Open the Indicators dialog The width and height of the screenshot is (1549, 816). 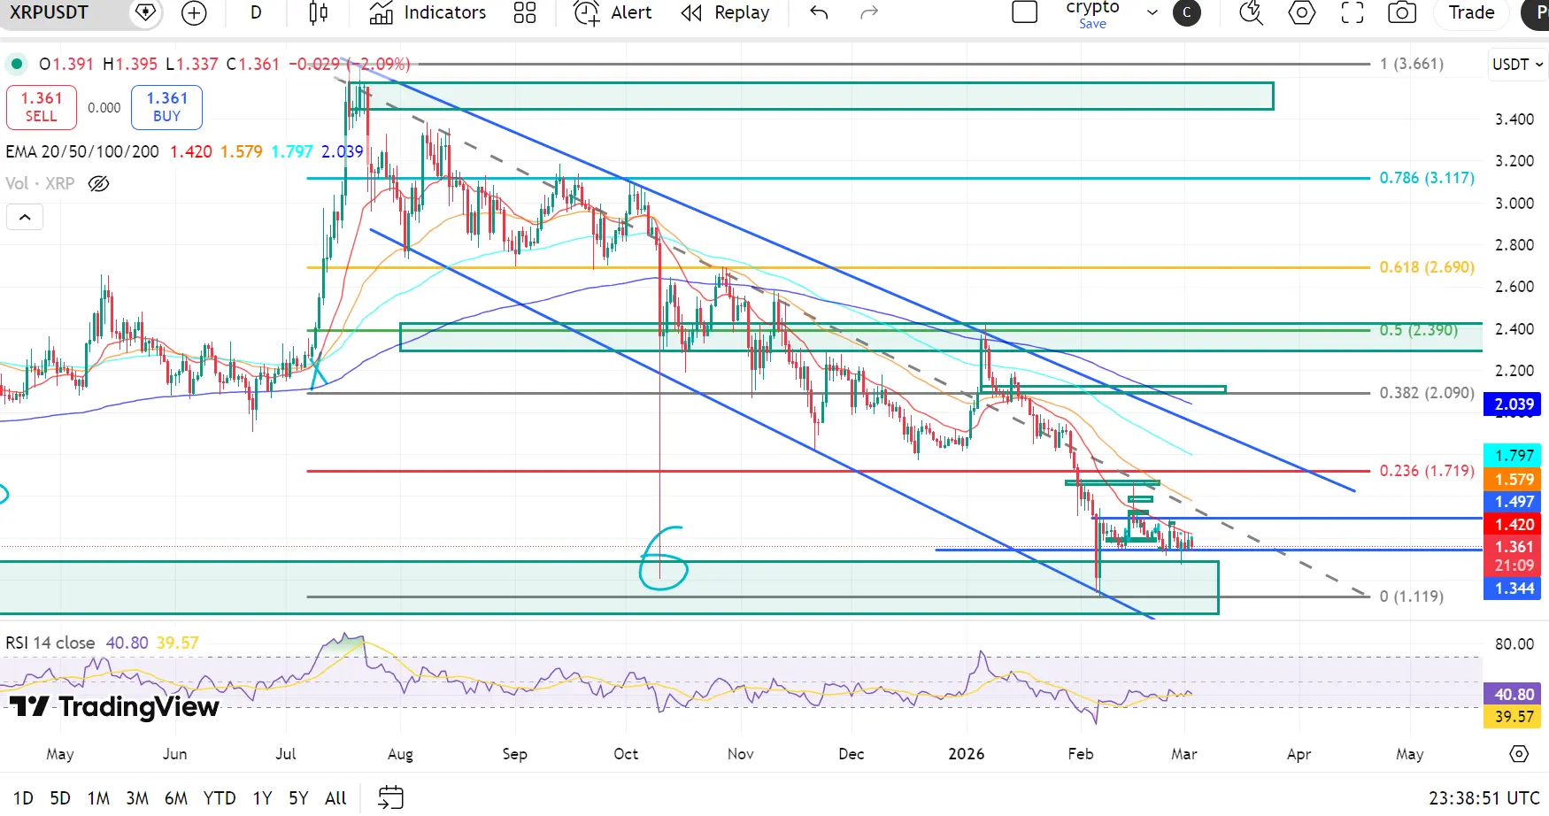[428, 12]
